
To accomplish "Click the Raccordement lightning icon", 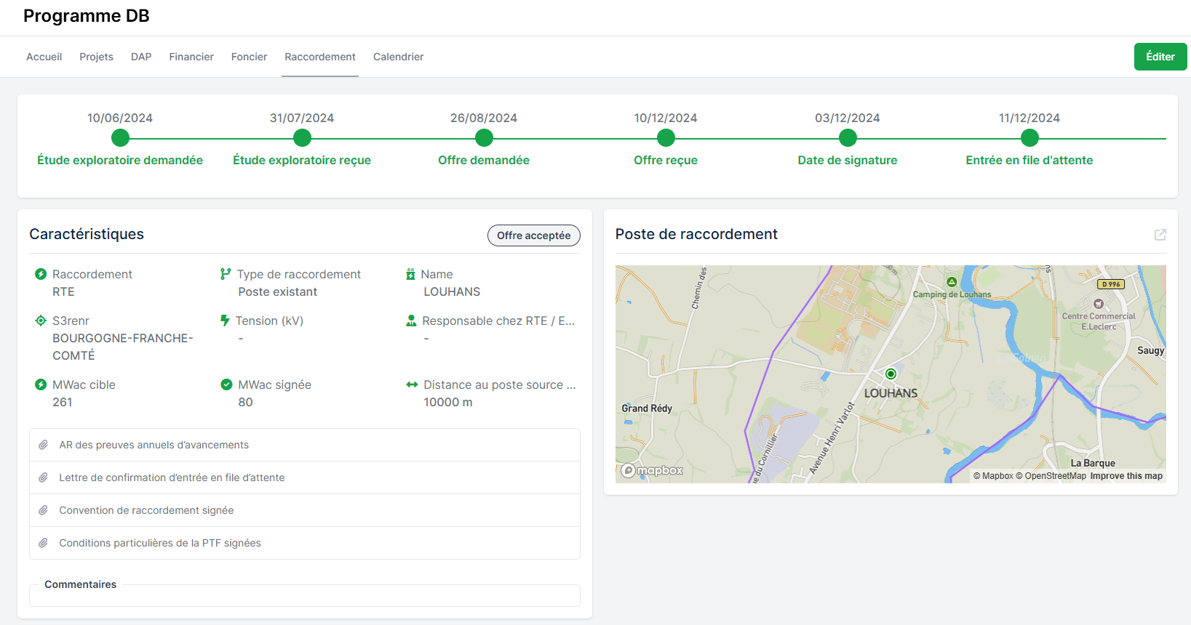I will pos(41,274).
